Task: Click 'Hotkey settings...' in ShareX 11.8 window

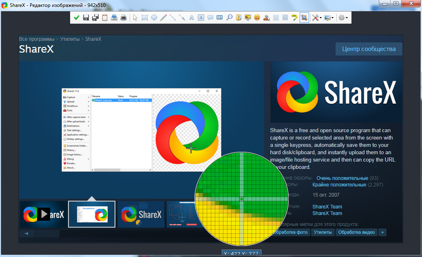Action: (75, 139)
